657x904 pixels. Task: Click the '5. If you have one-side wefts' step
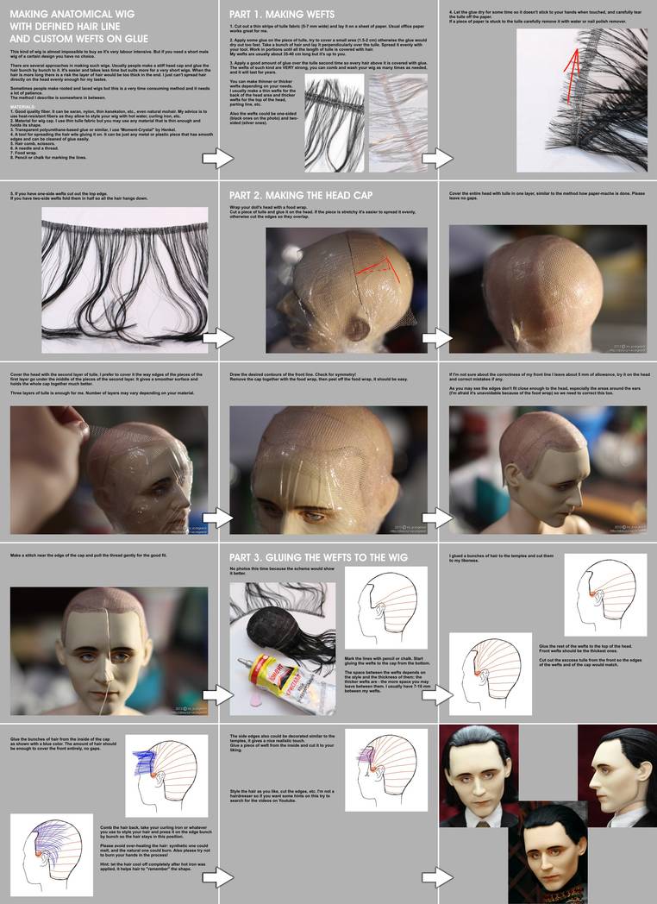point(79,196)
